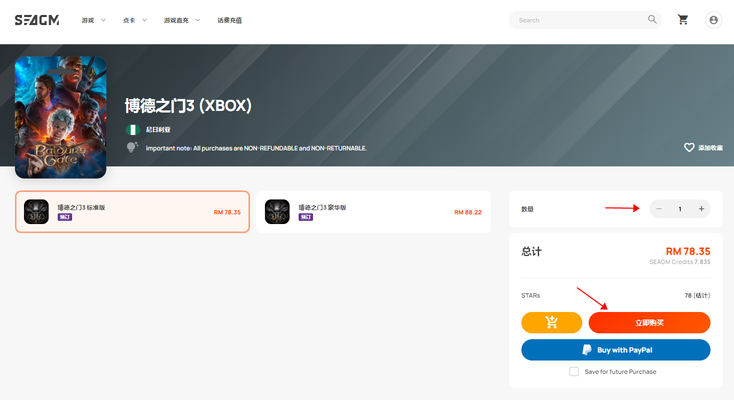
Task: Add item with orange cart button
Action: click(551, 323)
